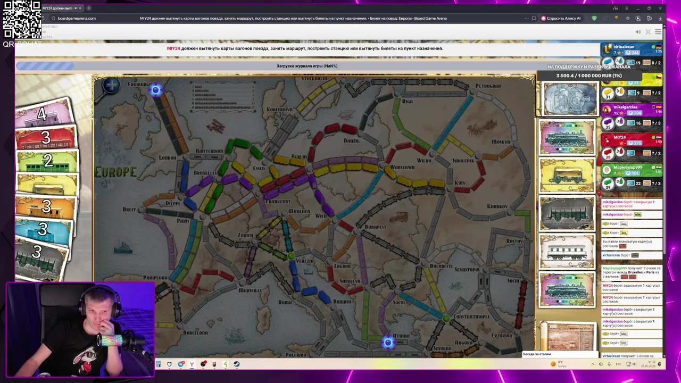Open the browser downloads icon
Viewport: 681px width, 383px height.
[x=660, y=18]
